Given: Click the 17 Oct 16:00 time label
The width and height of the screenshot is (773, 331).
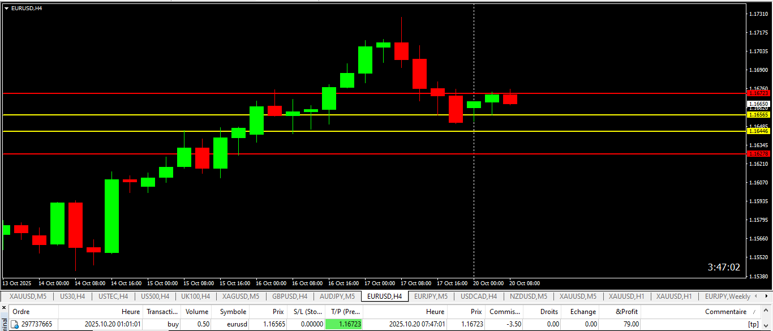Looking at the screenshot, I should click(452, 283).
